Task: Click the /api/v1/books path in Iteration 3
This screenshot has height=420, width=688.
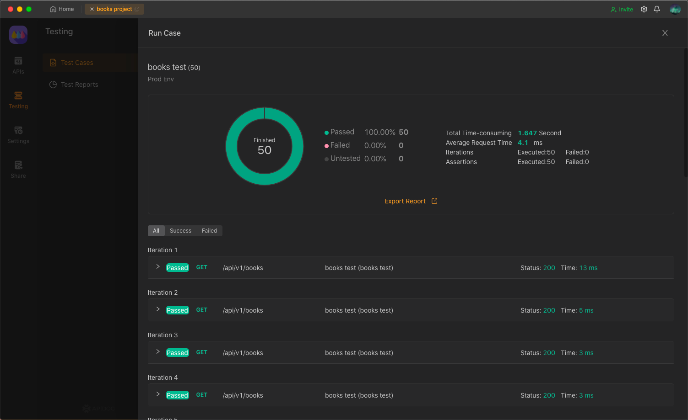Action: coord(243,353)
